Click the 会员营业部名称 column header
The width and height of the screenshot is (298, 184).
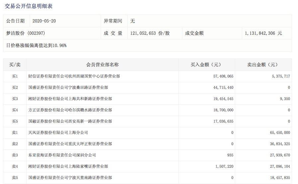(x=102, y=65)
